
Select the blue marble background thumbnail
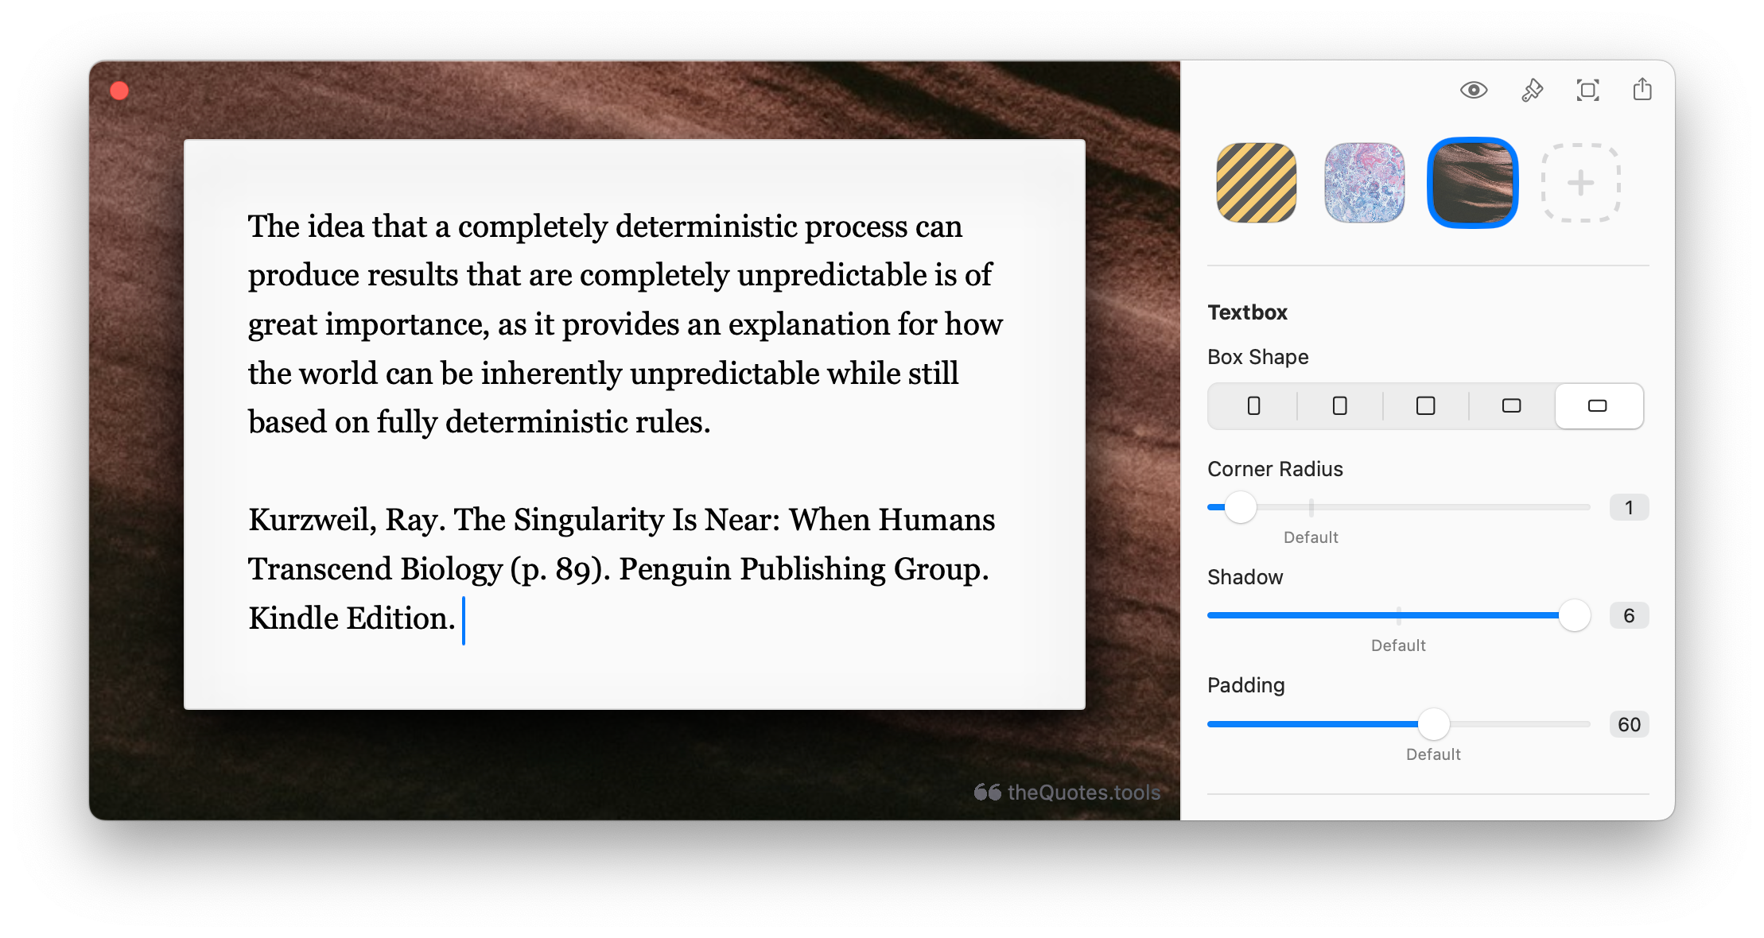click(x=1364, y=183)
